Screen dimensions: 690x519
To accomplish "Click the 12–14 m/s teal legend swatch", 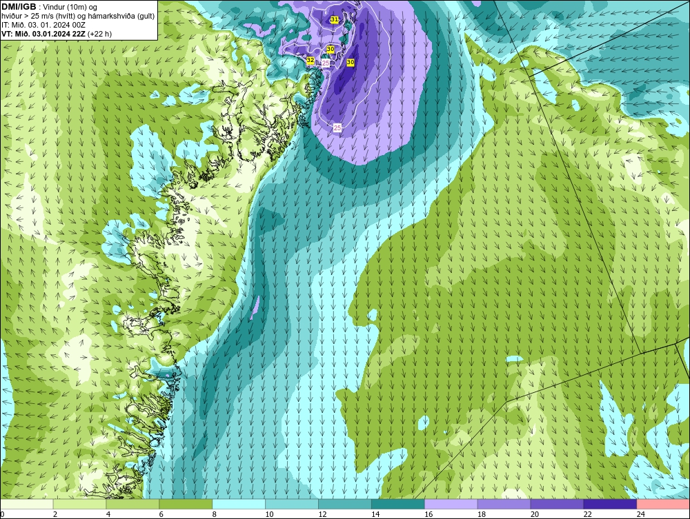I will point(344,504).
